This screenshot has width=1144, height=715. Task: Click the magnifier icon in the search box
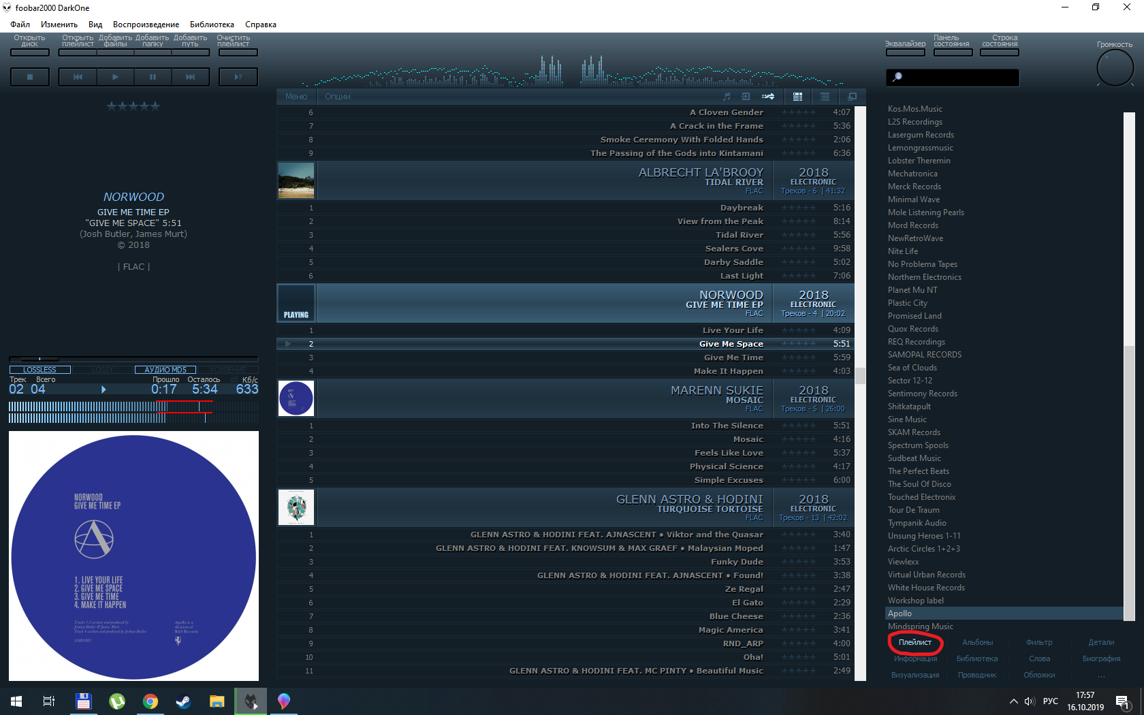tap(897, 77)
